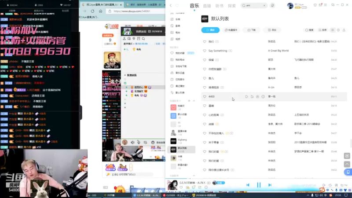Open the messages mail icon in the title bar
This screenshot has width=352, height=198.
click(x=320, y=5)
